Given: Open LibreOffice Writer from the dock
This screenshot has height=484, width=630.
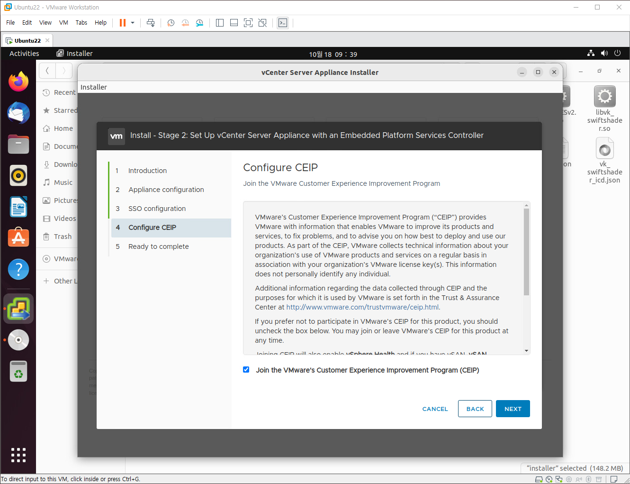Looking at the screenshot, I should 18,207.
